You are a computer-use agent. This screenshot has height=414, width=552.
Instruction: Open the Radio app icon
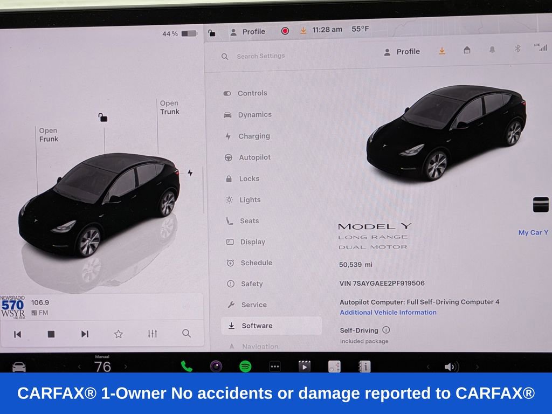pyautogui.click(x=334, y=367)
